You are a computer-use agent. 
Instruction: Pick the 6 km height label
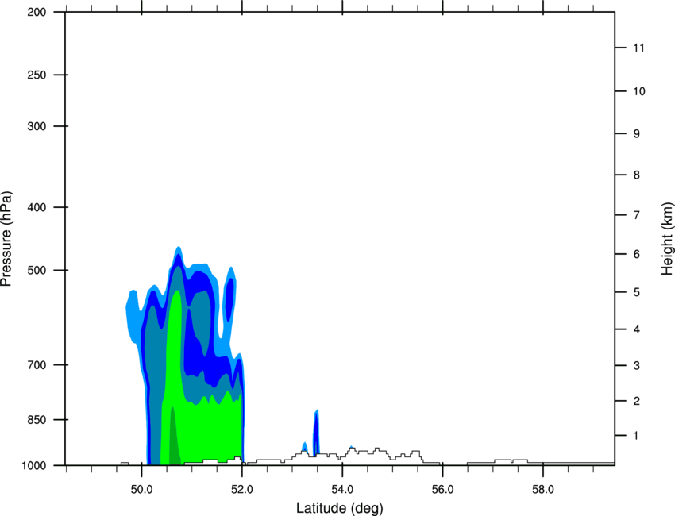pyautogui.click(x=637, y=254)
